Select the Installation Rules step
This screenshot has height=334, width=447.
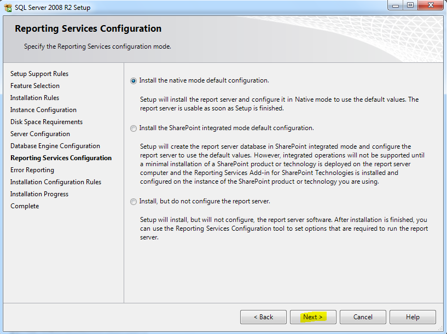coord(35,98)
